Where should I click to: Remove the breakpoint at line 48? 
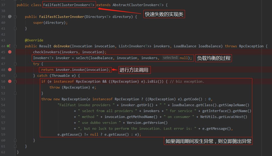(10, 69)
